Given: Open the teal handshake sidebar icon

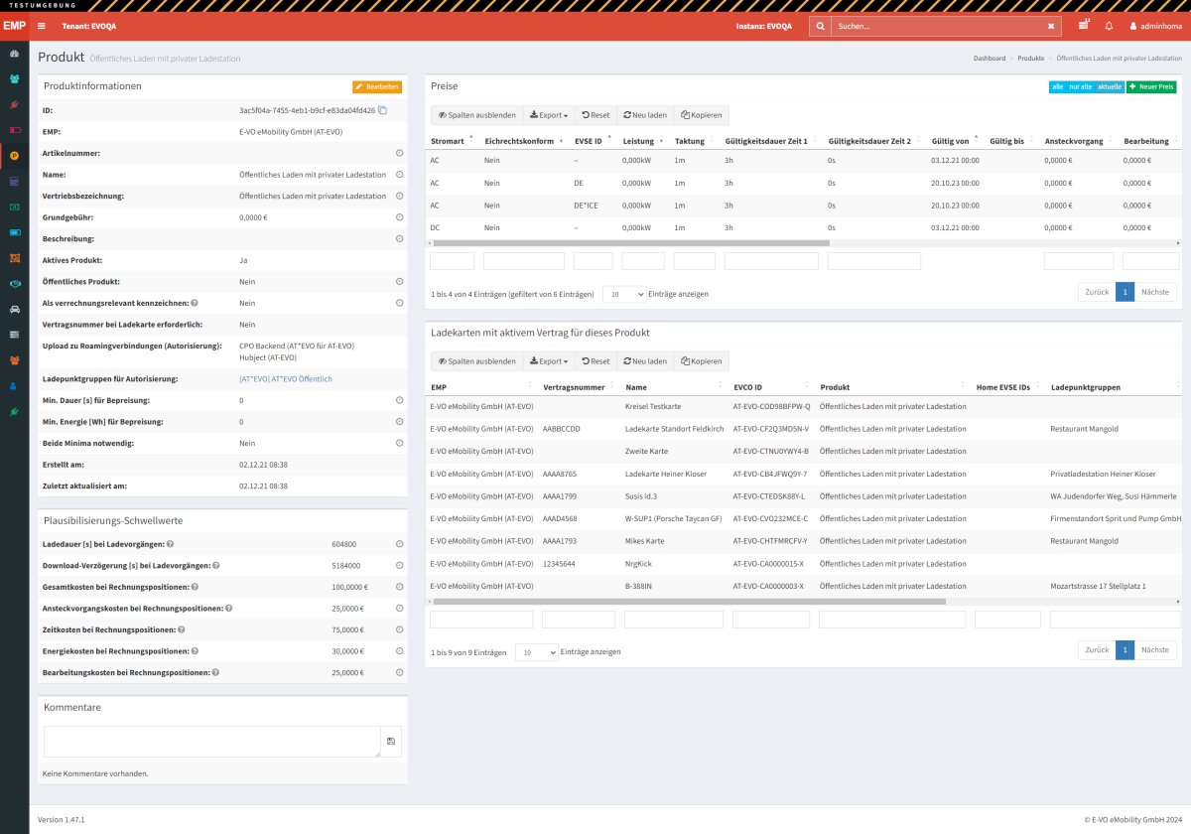Looking at the screenshot, I should click(14, 284).
